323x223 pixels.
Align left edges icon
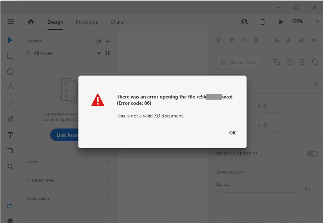(x=276, y=40)
